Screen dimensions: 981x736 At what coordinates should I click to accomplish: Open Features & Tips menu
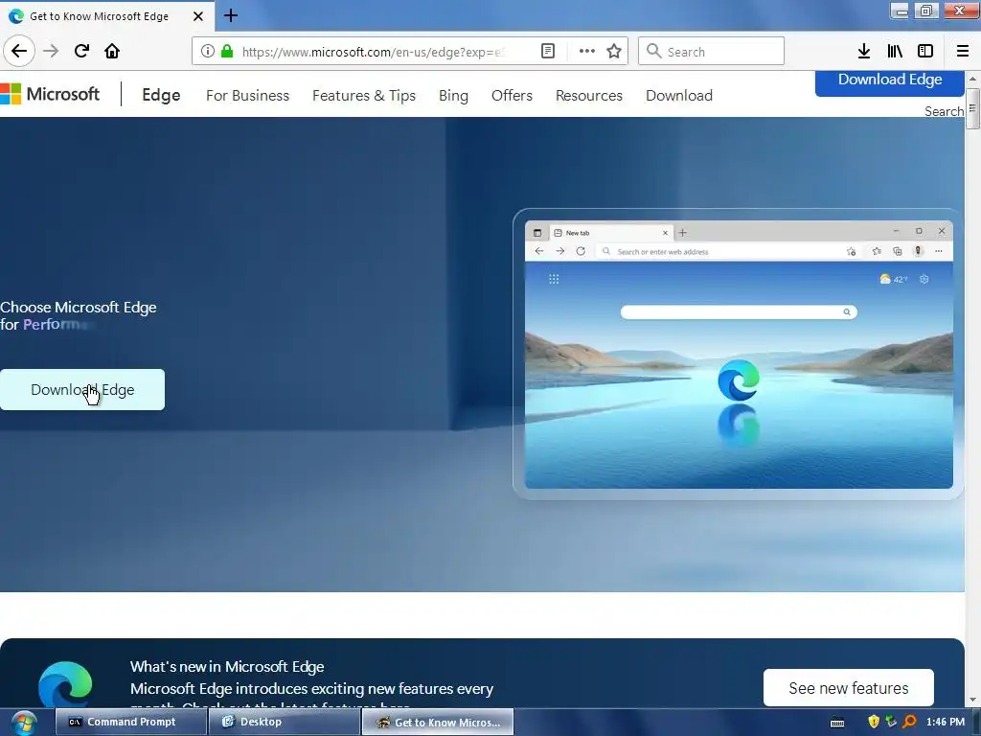tap(364, 96)
